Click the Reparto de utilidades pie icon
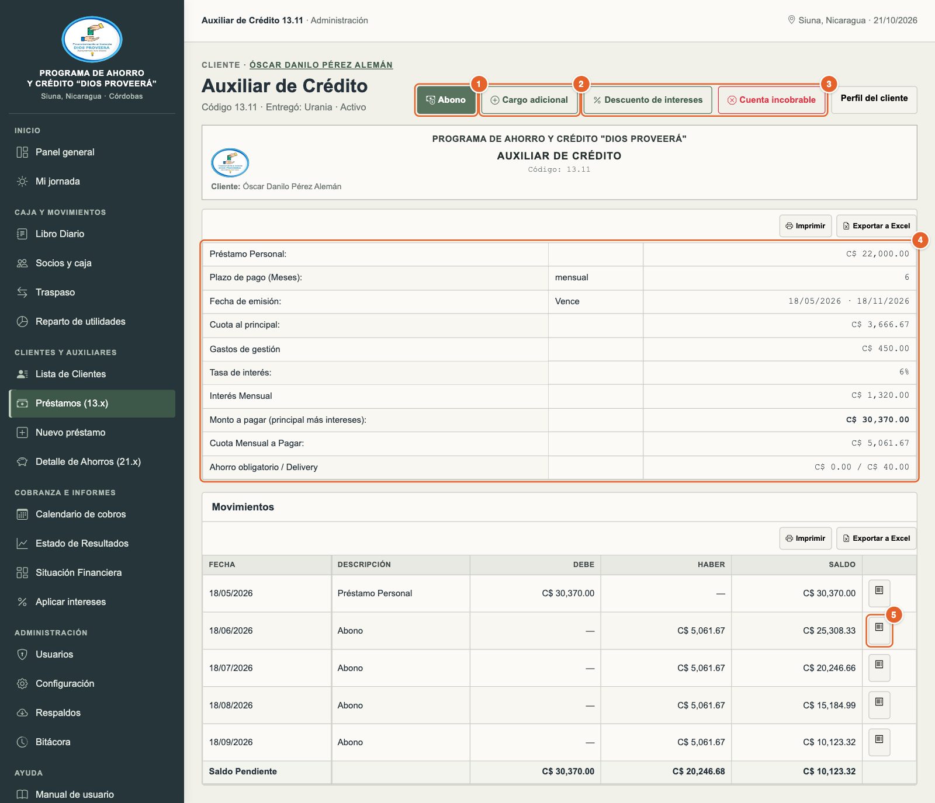Viewport: 935px width, 803px height. point(22,321)
